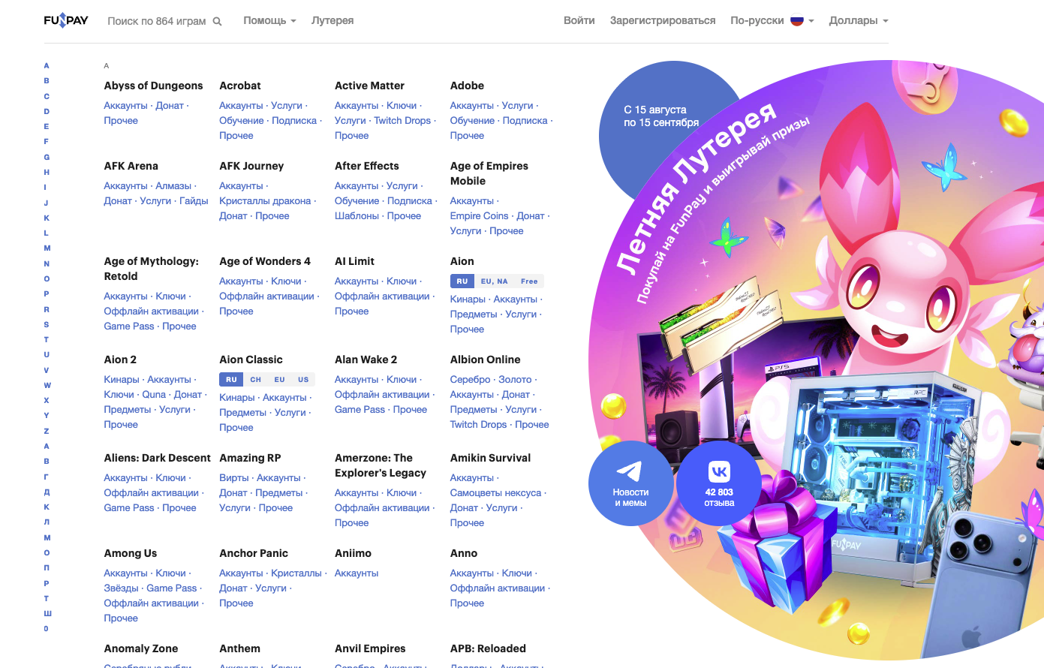Jump to letter Z in the index

click(x=47, y=431)
